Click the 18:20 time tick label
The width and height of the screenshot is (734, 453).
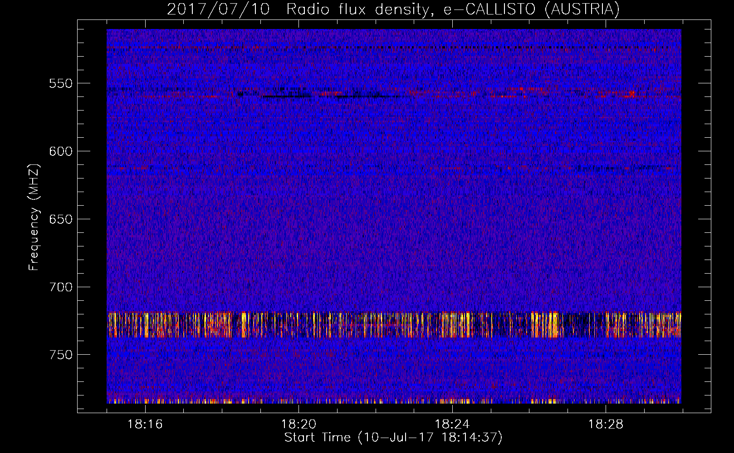pyautogui.click(x=298, y=424)
